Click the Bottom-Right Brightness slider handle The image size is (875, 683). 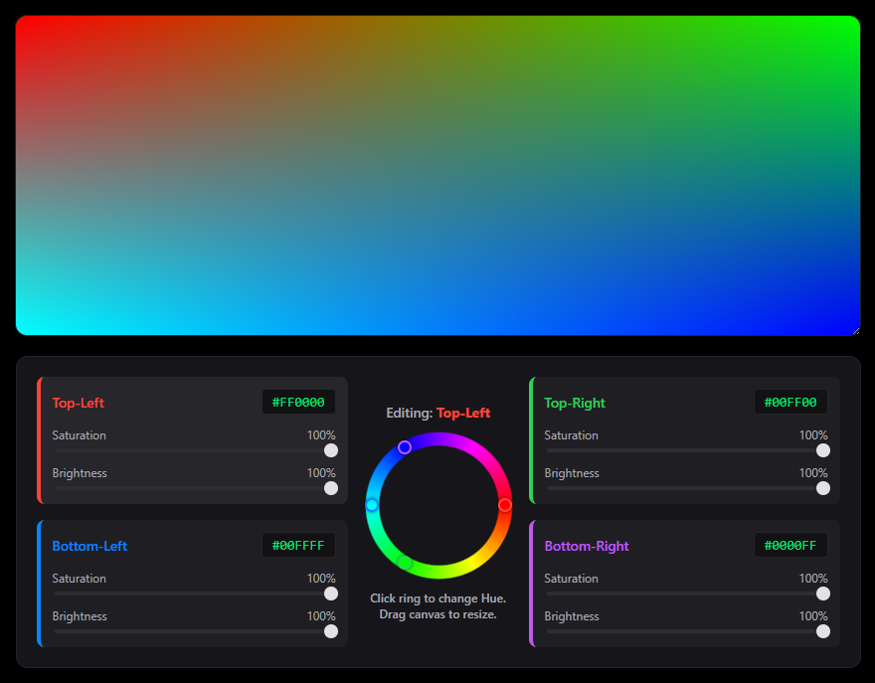(x=823, y=631)
